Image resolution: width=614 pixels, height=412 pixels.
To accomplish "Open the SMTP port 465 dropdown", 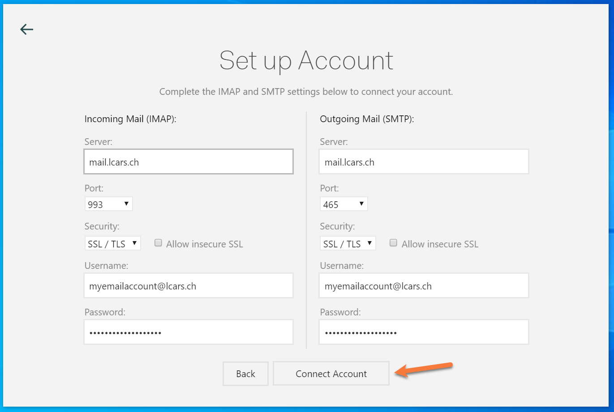I will [343, 204].
